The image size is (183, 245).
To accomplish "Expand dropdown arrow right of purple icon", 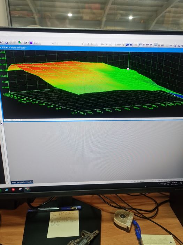I will pyautogui.click(x=38, y=43).
